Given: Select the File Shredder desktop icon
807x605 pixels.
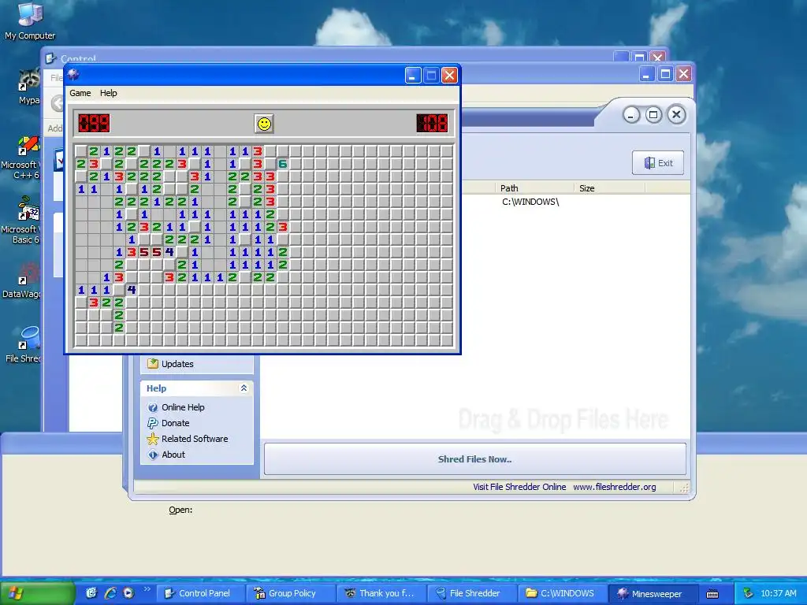Looking at the screenshot, I should click(23, 345).
